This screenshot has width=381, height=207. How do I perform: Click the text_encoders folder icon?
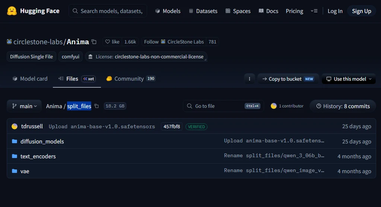tap(15, 156)
